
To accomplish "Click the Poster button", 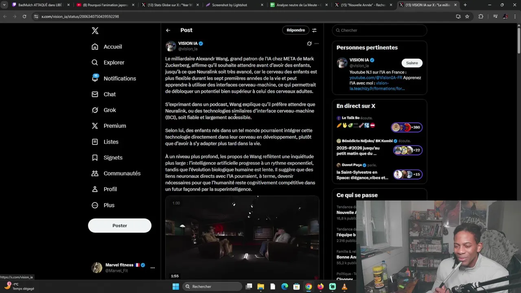I will pos(120,225).
